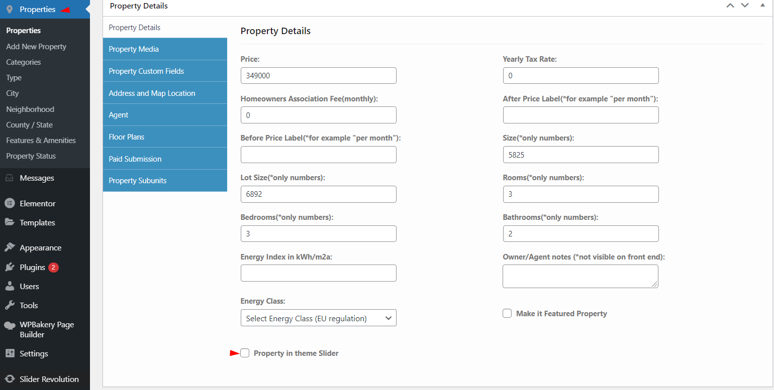Collapse Property Details panel triangle toggle
774x390 pixels.
point(762,5)
